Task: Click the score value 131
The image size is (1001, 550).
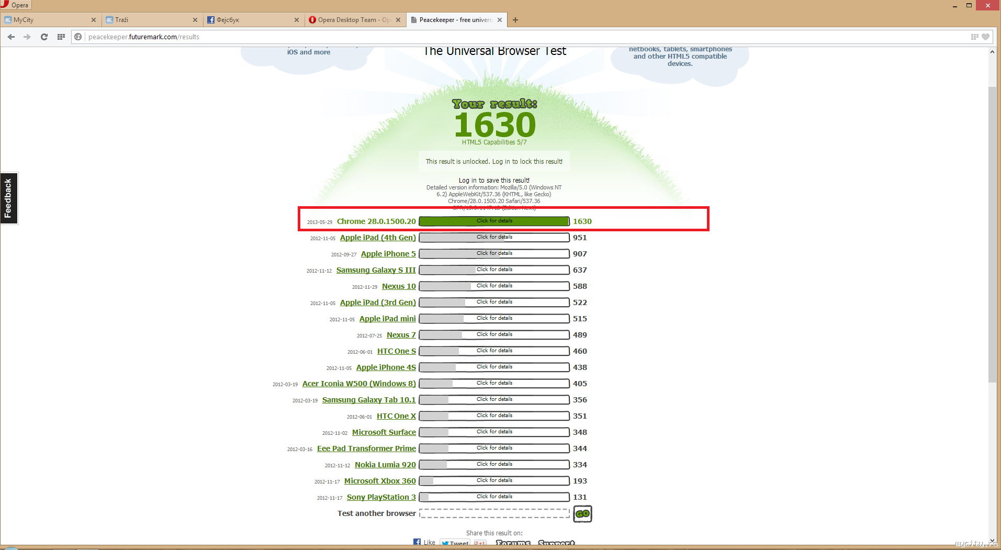Action: [x=580, y=497]
